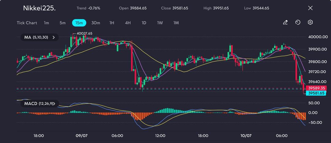Select the active 15m timeframe
The image size is (331, 143).
pyautogui.click(x=79, y=23)
